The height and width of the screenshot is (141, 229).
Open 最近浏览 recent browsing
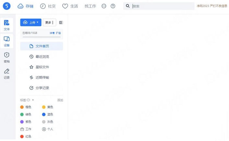click(42, 57)
